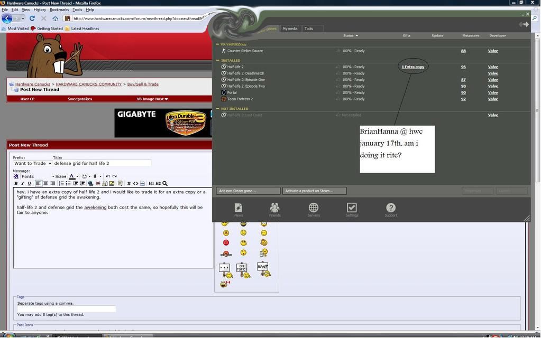Screen dimensions: 541x338
Task: Toggle italic formatting in the message editor
Action: tap(22, 183)
